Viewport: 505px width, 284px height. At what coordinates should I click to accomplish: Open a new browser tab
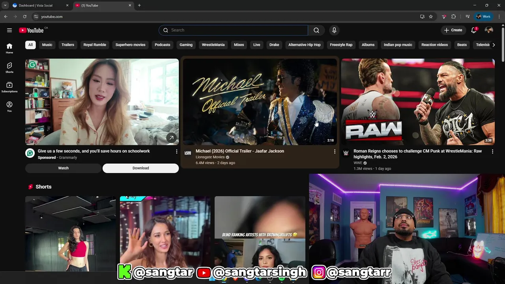click(x=139, y=6)
